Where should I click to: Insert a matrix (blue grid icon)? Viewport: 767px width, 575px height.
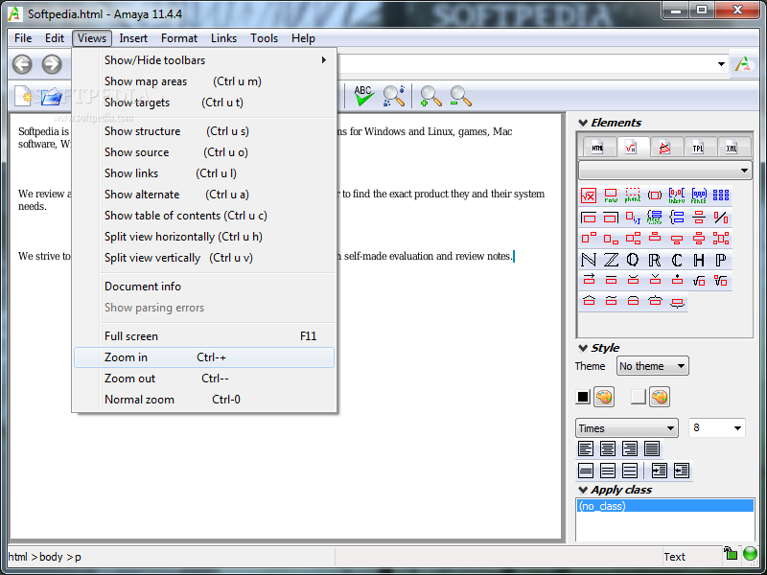(x=721, y=195)
